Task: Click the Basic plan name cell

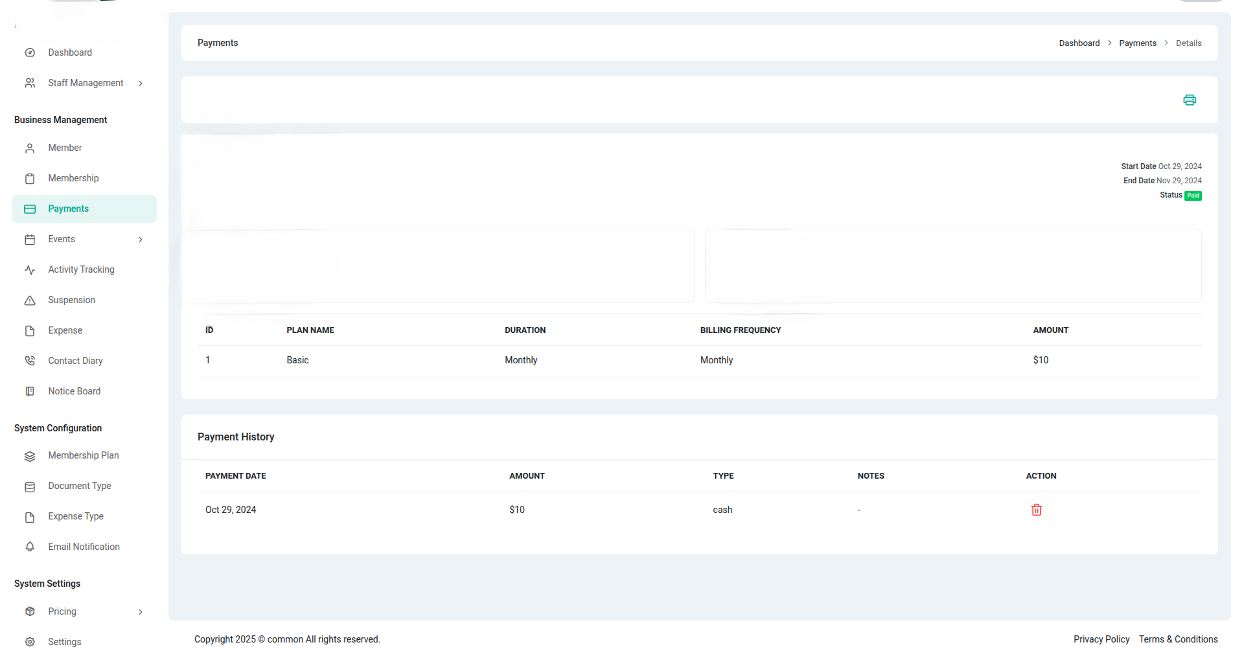Action: [x=297, y=360]
